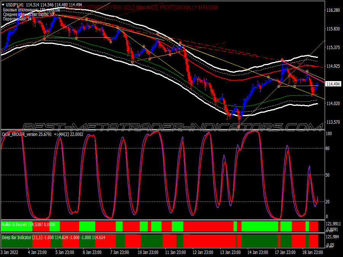
Task: Click the 14 Jan 23:00 time axis marker
Action: tap(258, 252)
